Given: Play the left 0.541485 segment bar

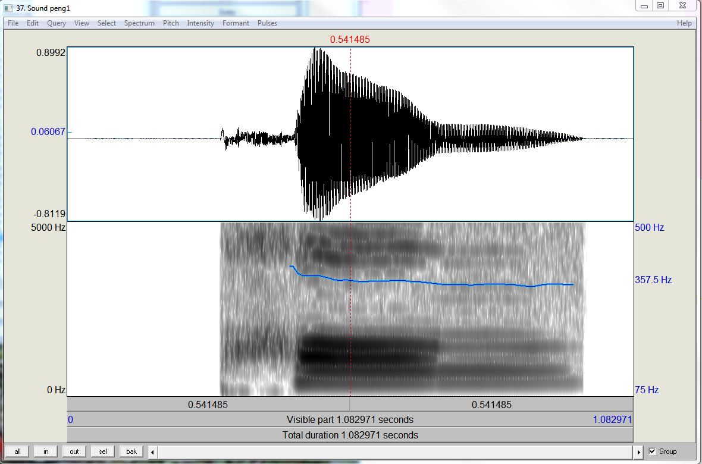Looking at the screenshot, I should point(208,405).
